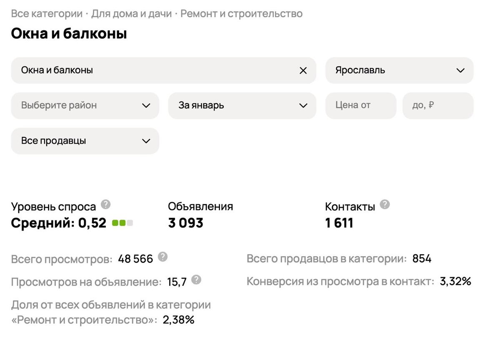Click chevron arrow in 'За январь' field
This screenshot has height=338, width=500.
tap(303, 106)
